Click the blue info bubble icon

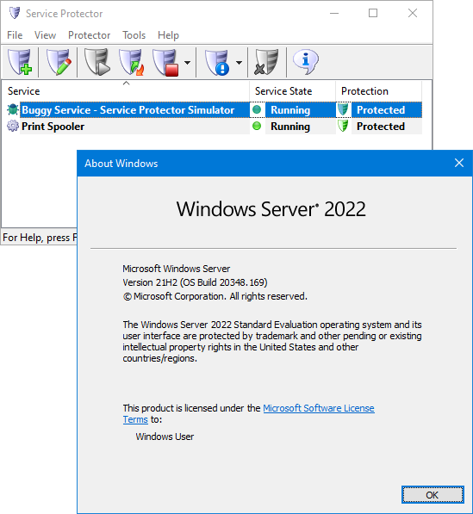coord(305,62)
